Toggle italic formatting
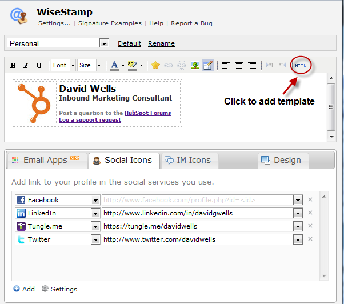The image size is (344, 304). click(x=26, y=65)
